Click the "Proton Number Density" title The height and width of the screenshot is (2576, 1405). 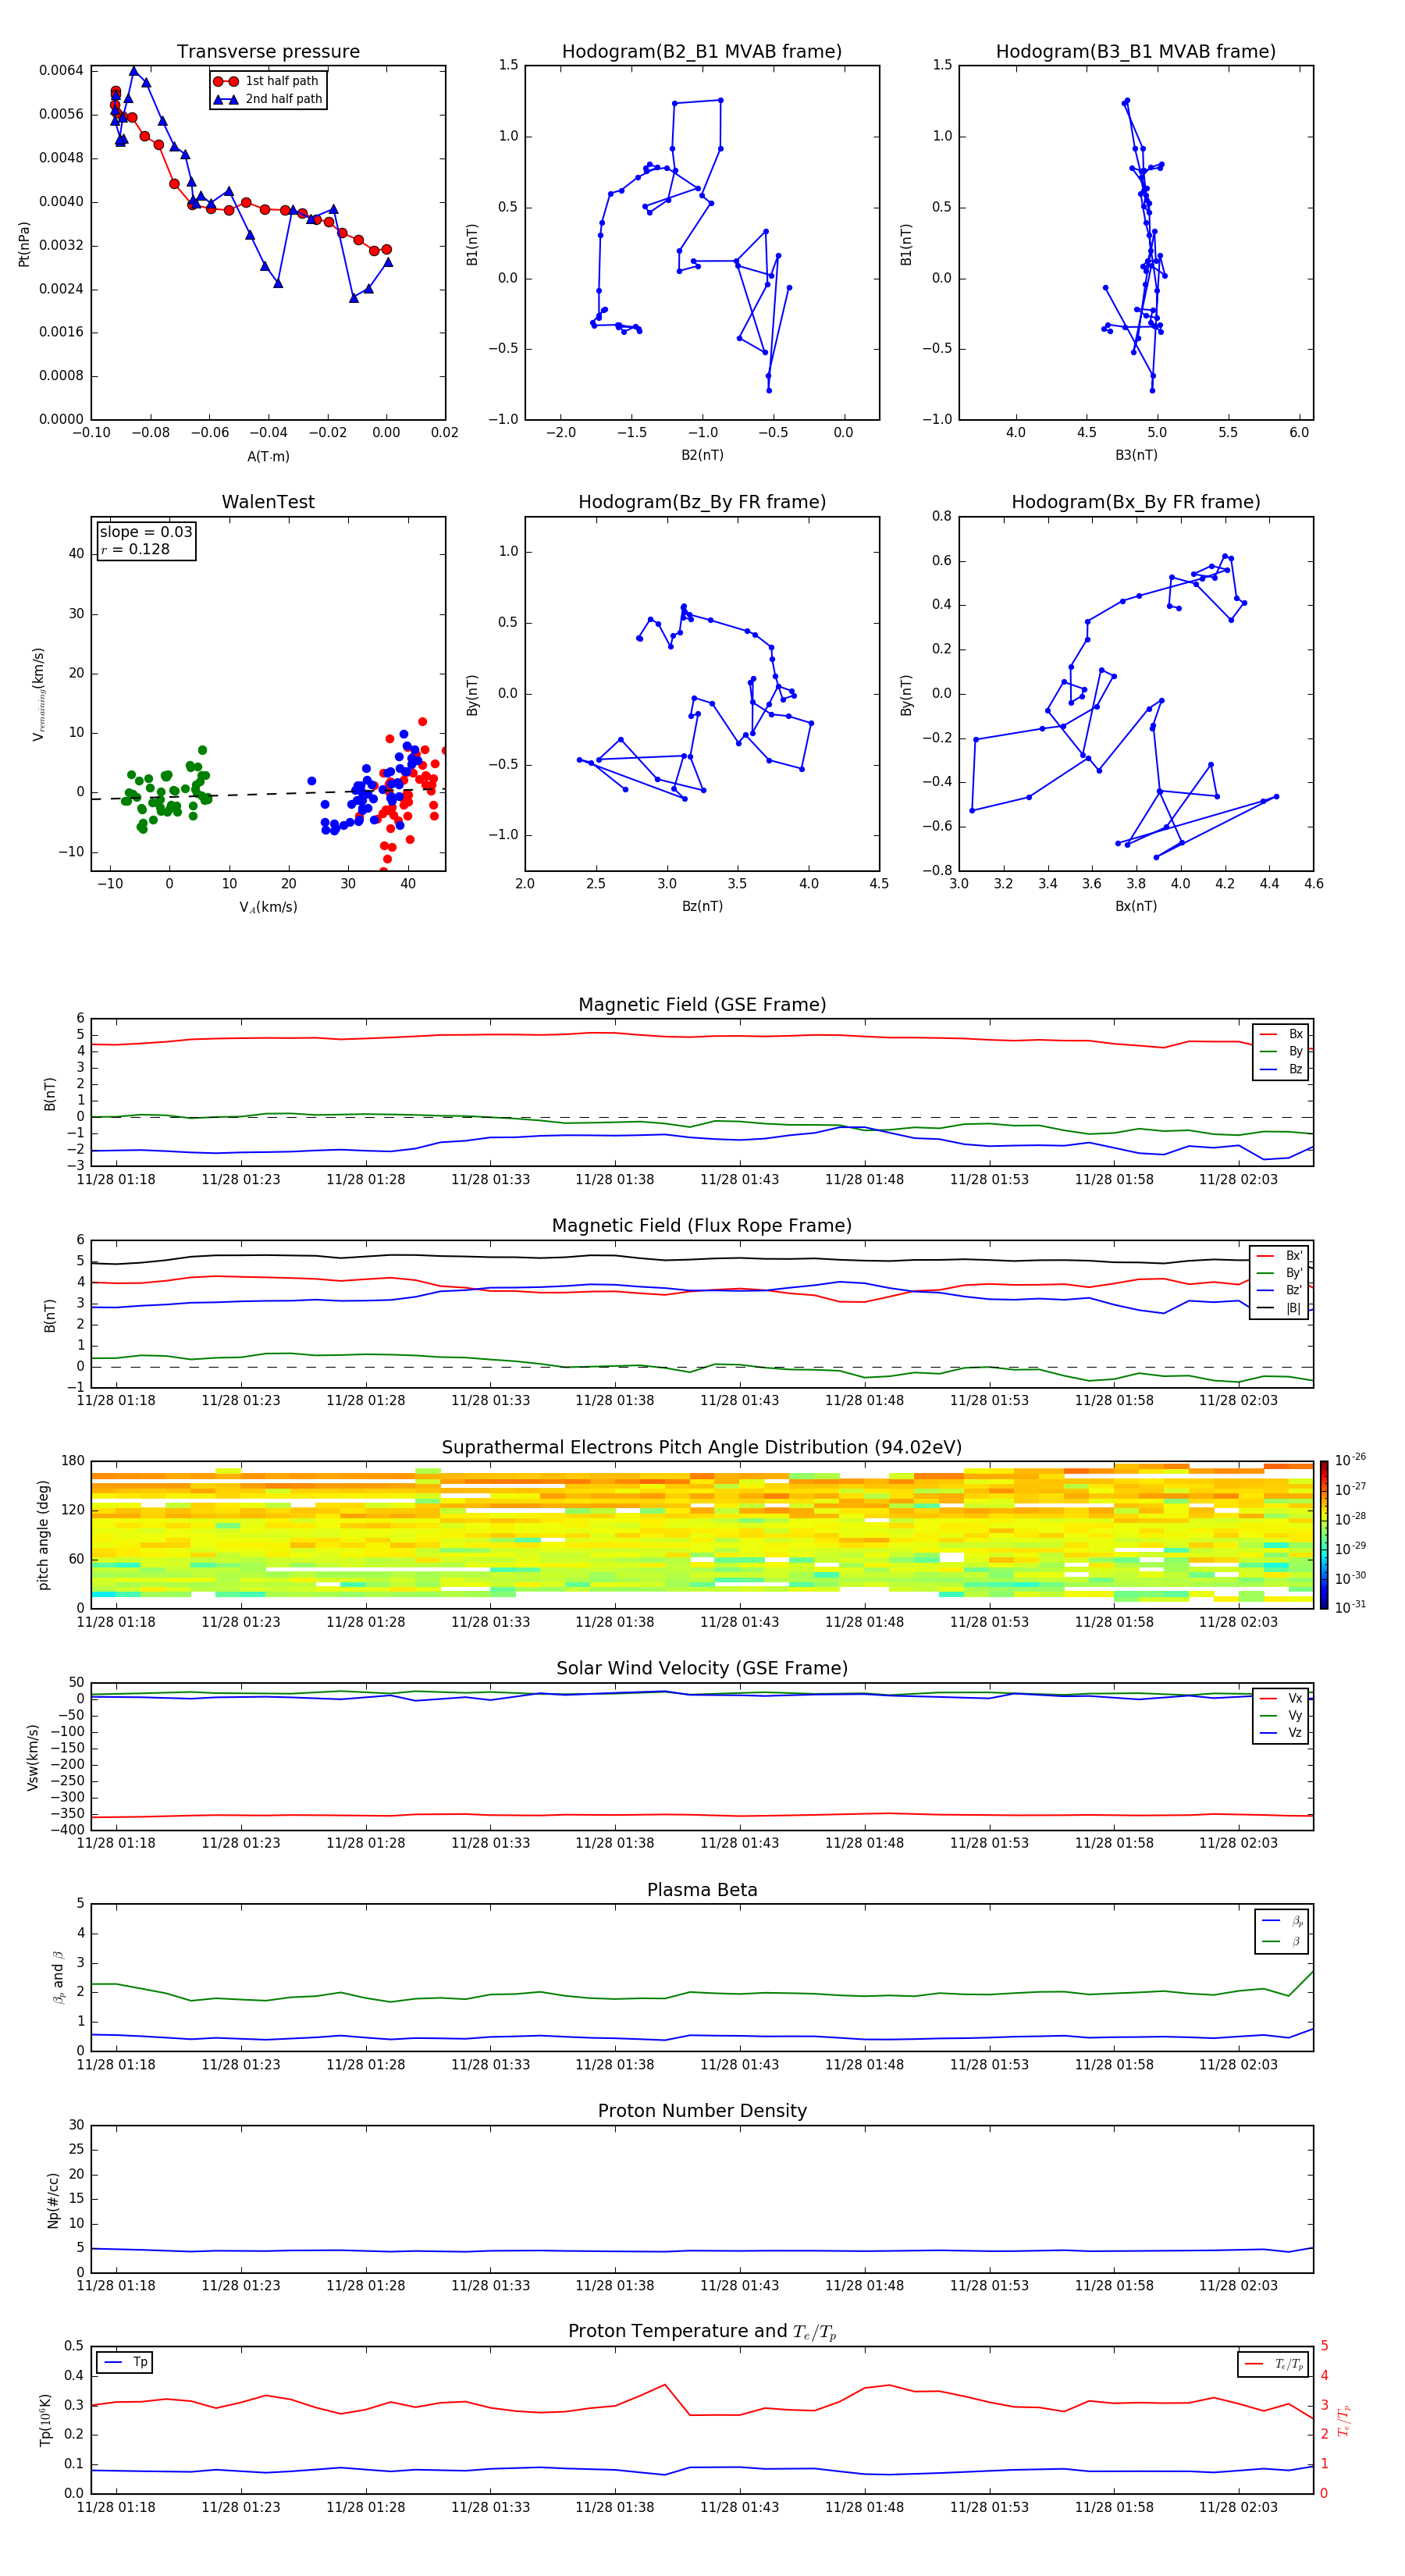702,2111
